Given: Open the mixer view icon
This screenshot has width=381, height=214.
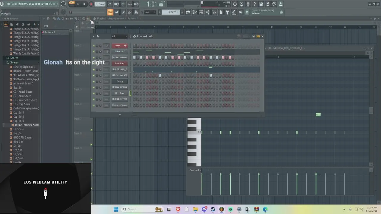Looking at the screenshot, I should pyautogui.click(x=208, y=12).
